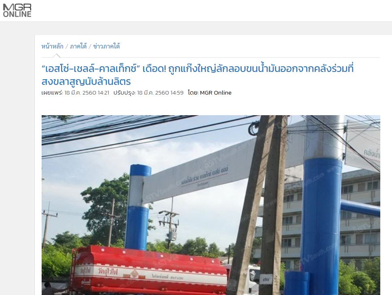Click the published timestamp 18 มี.ค. 2560 14:21
Viewport: 392px width, 295px height.
tap(87, 93)
